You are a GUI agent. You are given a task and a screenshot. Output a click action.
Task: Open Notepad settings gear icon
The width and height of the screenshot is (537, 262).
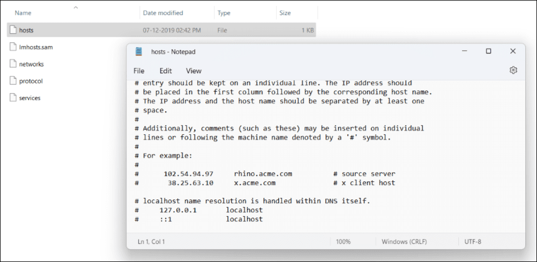(x=513, y=71)
